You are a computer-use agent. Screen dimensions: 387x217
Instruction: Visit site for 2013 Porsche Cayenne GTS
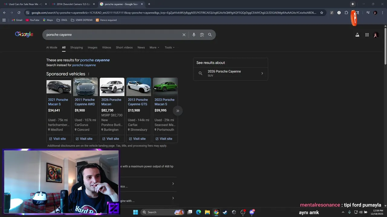137,139
